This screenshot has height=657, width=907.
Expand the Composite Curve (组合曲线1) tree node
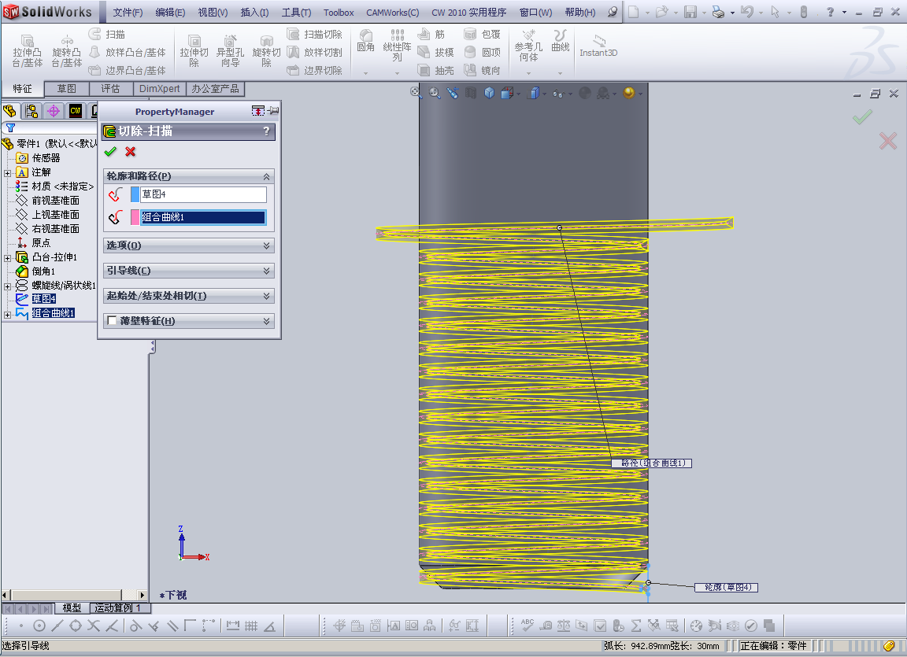[x=8, y=315]
